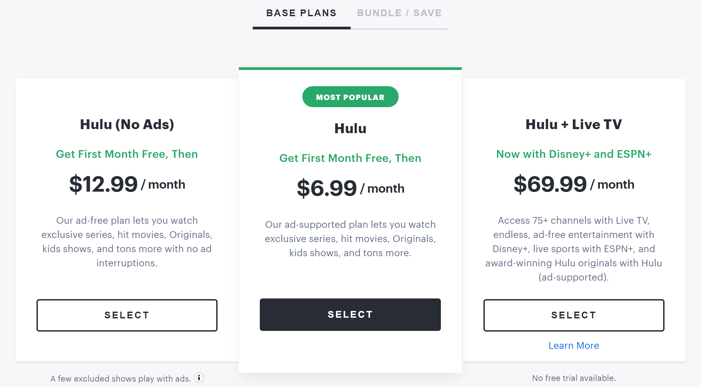This screenshot has height=387, width=701.
Task: Click the No free trial available note
Action: 574,378
